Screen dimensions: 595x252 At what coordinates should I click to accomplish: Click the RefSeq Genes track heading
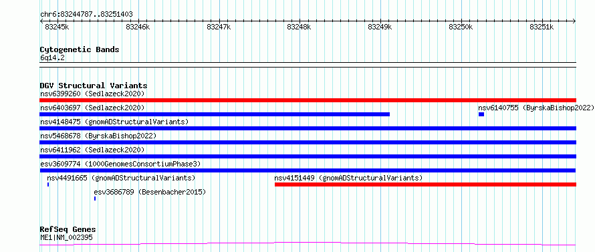(68, 230)
